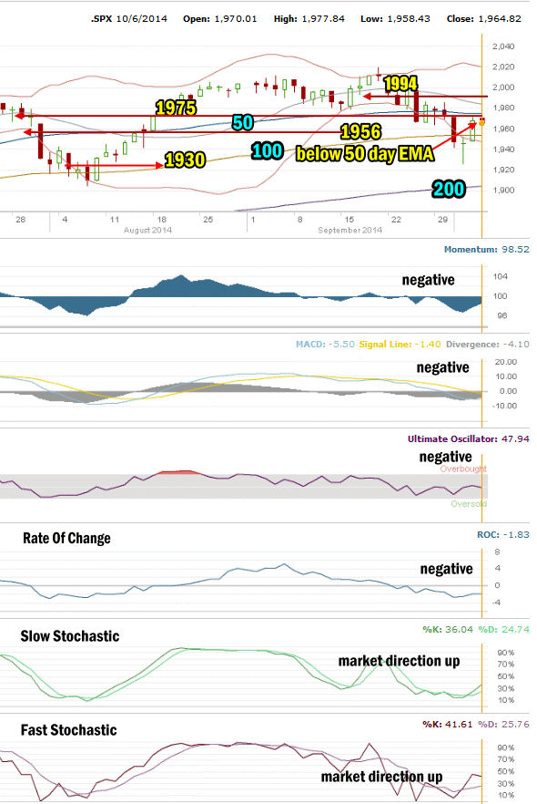Viewport: 537px width, 804px height.
Task: Click the ROC axis label 8
Action: tap(497, 552)
